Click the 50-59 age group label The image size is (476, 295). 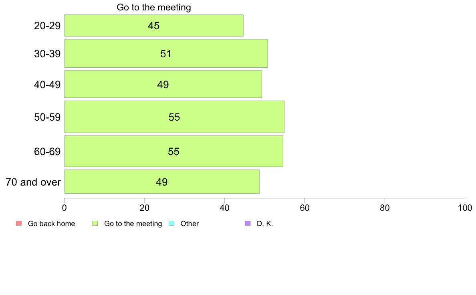point(47,117)
